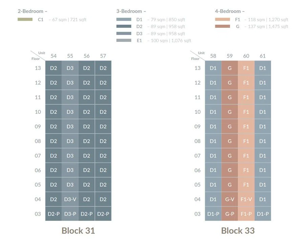
Task: Click the C1 legend color swatch
Action: tap(25, 19)
